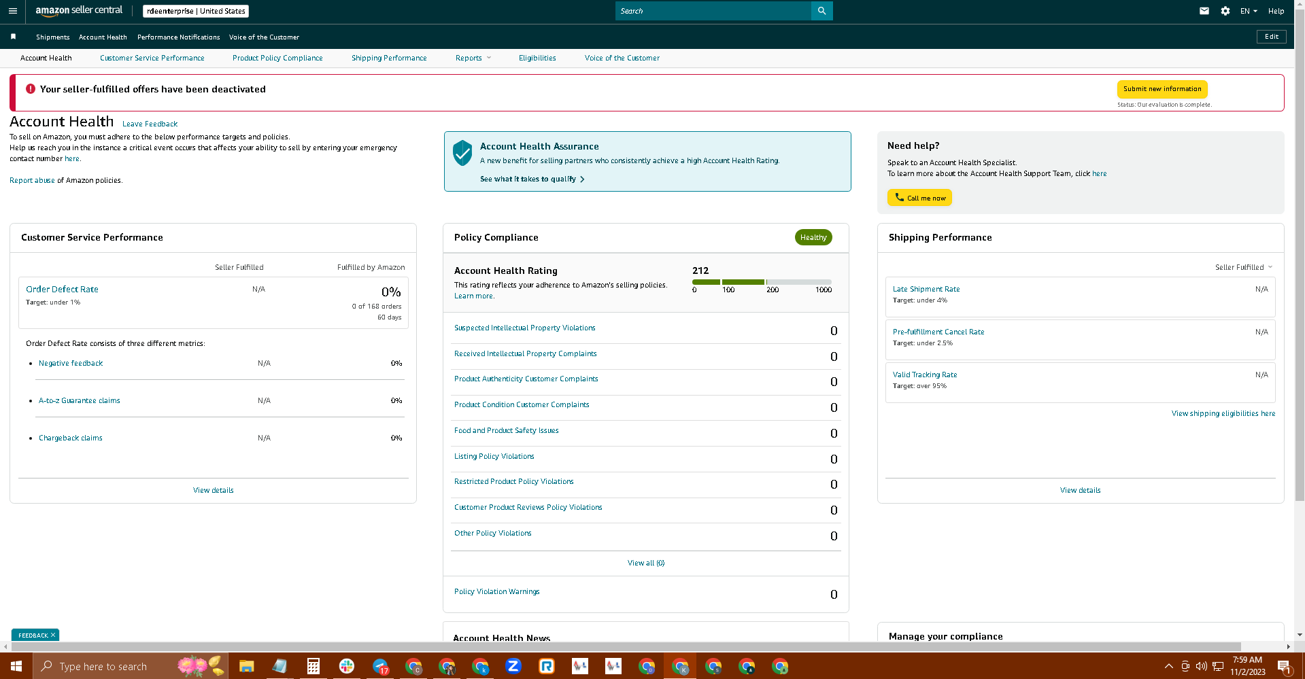Open Windows notification center
This screenshot has height=679, width=1305.
click(x=1284, y=667)
